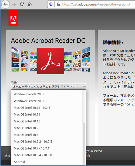The width and height of the screenshot is (135, 166).
Task: Click the red Adobe logo
Action: point(13,18)
